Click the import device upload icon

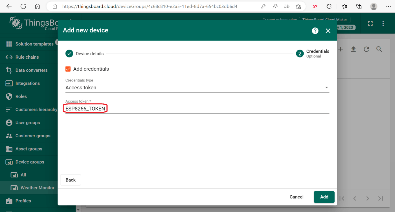tap(353, 49)
